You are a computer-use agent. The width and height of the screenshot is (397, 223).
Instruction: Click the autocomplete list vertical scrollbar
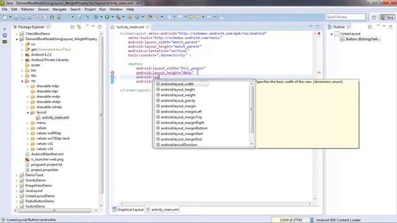[x=251, y=109]
